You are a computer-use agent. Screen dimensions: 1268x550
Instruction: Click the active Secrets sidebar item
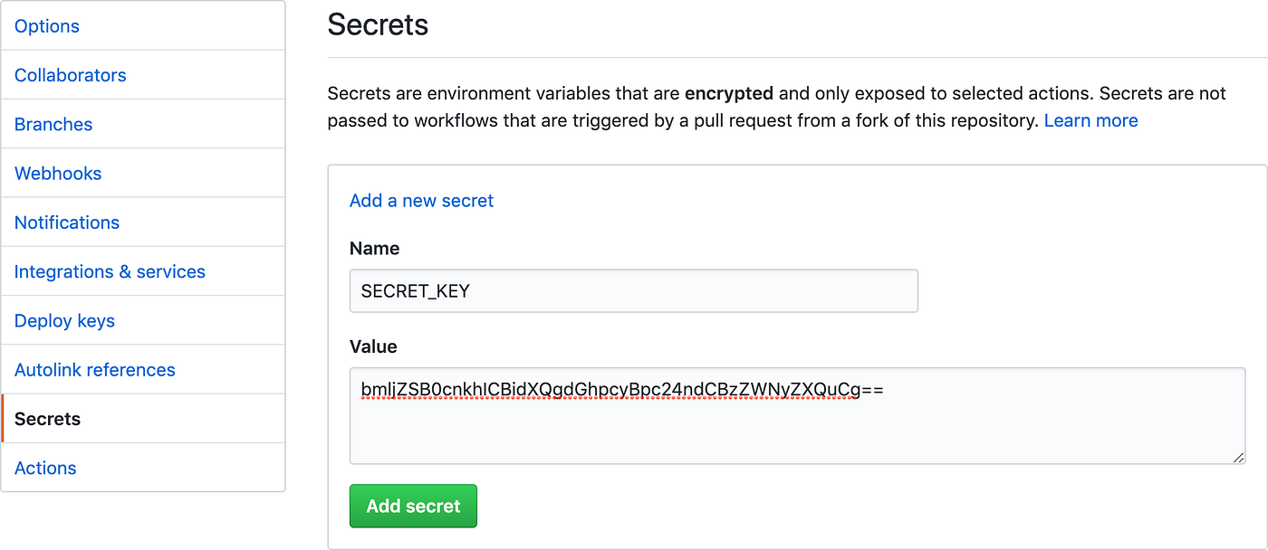pos(48,419)
